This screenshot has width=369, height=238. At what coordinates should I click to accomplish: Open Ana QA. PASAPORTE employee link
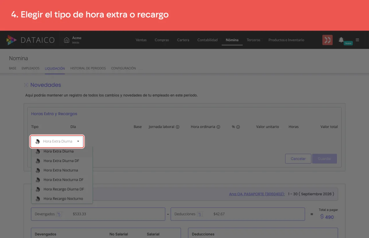tap(257, 194)
